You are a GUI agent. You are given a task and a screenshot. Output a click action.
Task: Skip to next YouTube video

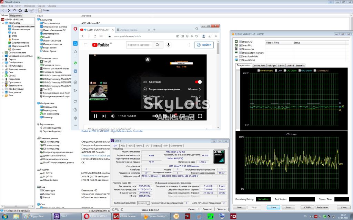[x=104, y=116]
